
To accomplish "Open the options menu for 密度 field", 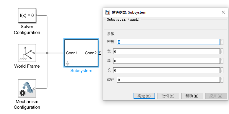I will click(x=222, y=42).
